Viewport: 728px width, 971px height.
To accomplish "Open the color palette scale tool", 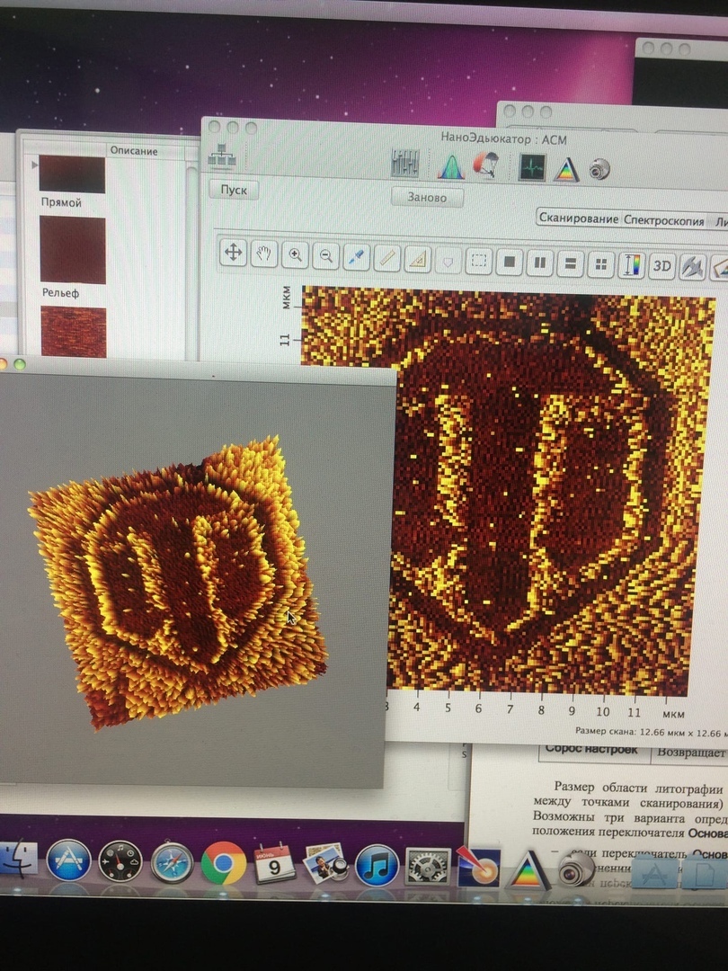I will tap(631, 265).
